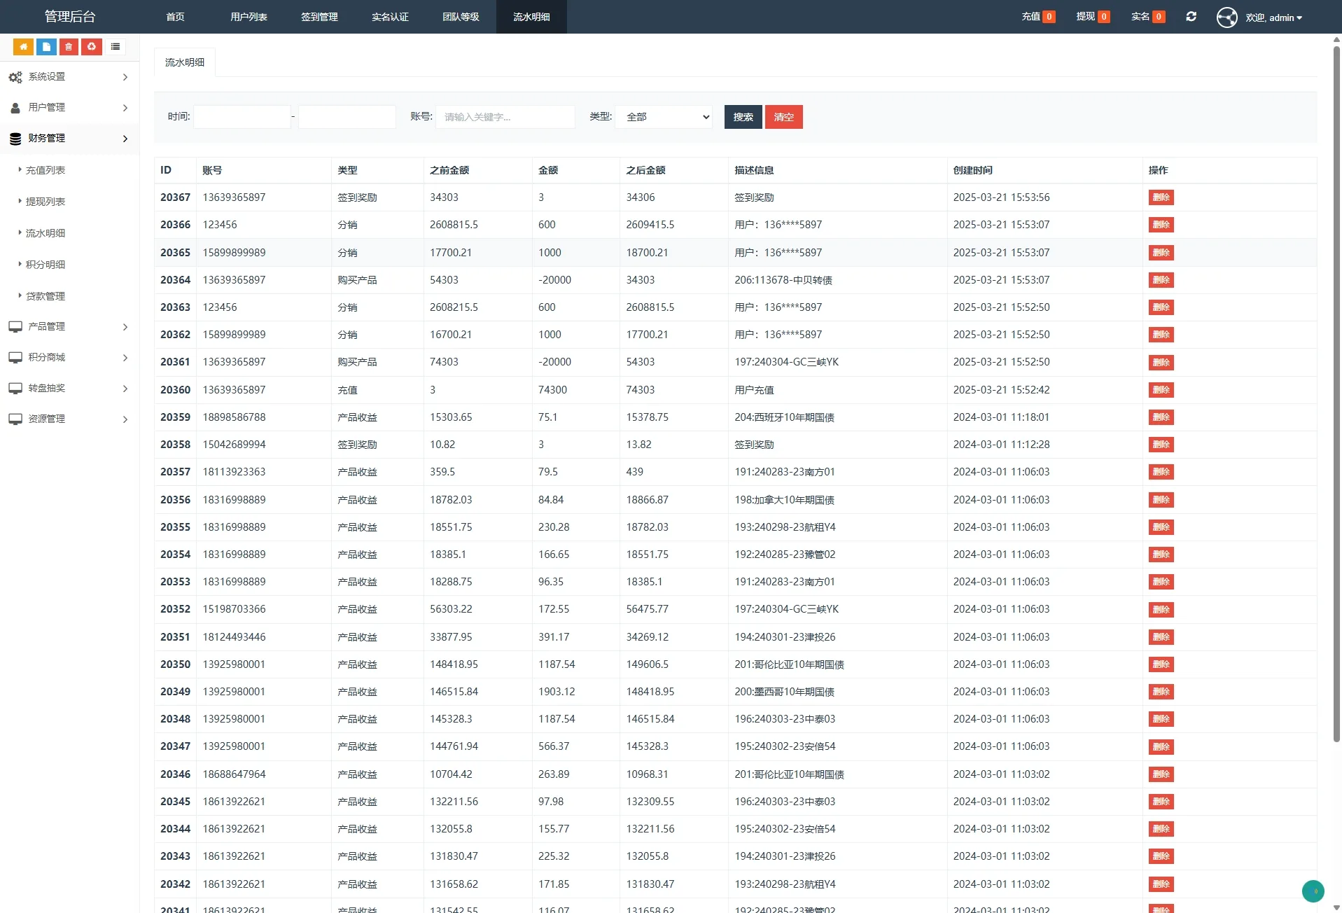Viewport: 1342px width, 913px height.
Task: Expand 系统设置 in the sidebar
Action: click(69, 77)
